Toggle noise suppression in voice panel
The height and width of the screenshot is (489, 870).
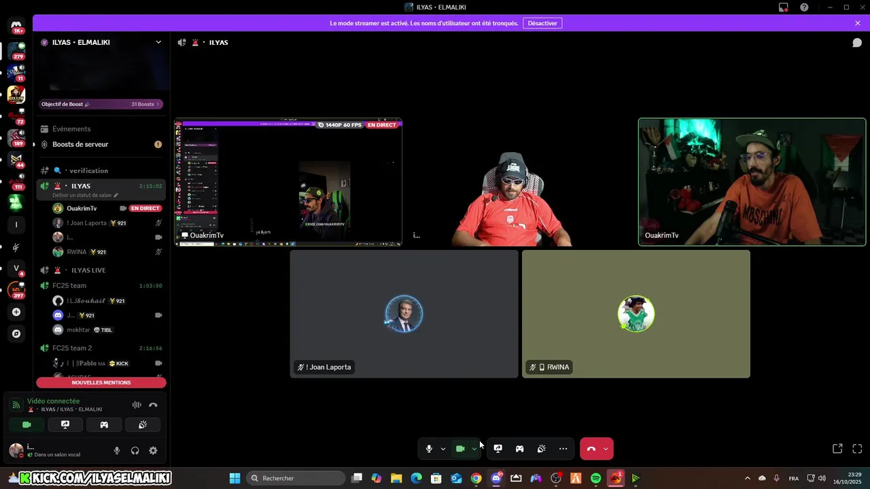(137, 405)
